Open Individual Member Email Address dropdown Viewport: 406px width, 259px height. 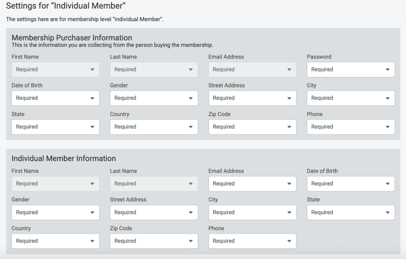click(252, 184)
